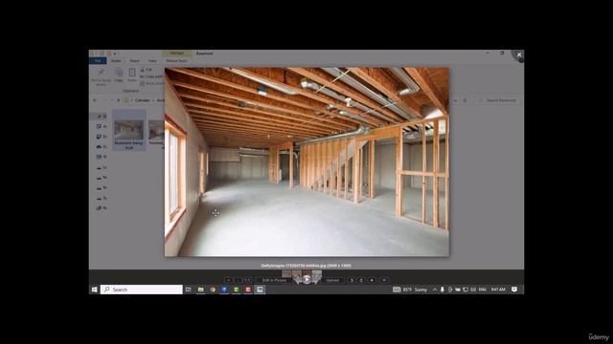The image size is (613, 344).
Task: Go back with Explorer's back arrow
Action: tap(95, 100)
